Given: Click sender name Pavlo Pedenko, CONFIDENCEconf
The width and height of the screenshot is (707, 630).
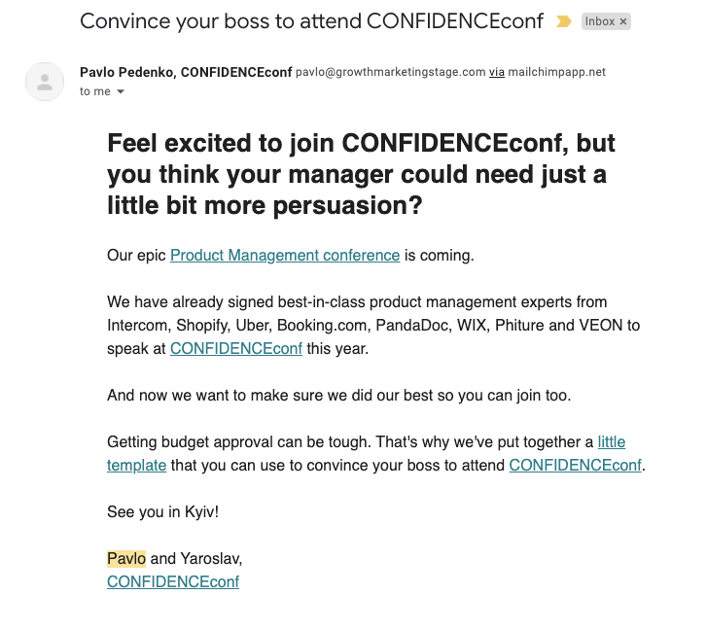Looking at the screenshot, I should click(186, 72).
